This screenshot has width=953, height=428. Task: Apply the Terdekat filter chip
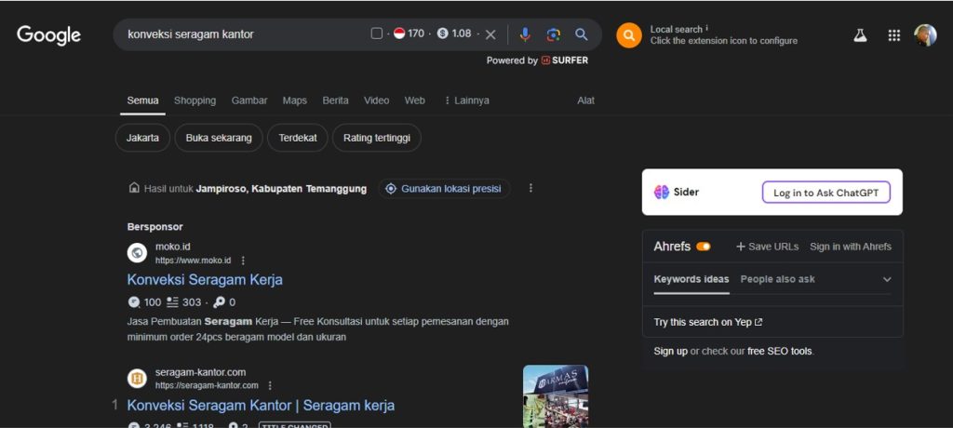[x=298, y=138]
